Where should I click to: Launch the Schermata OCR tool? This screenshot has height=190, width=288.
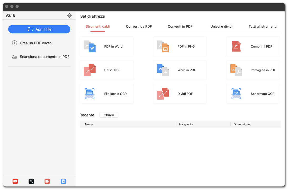coord(253,94)
